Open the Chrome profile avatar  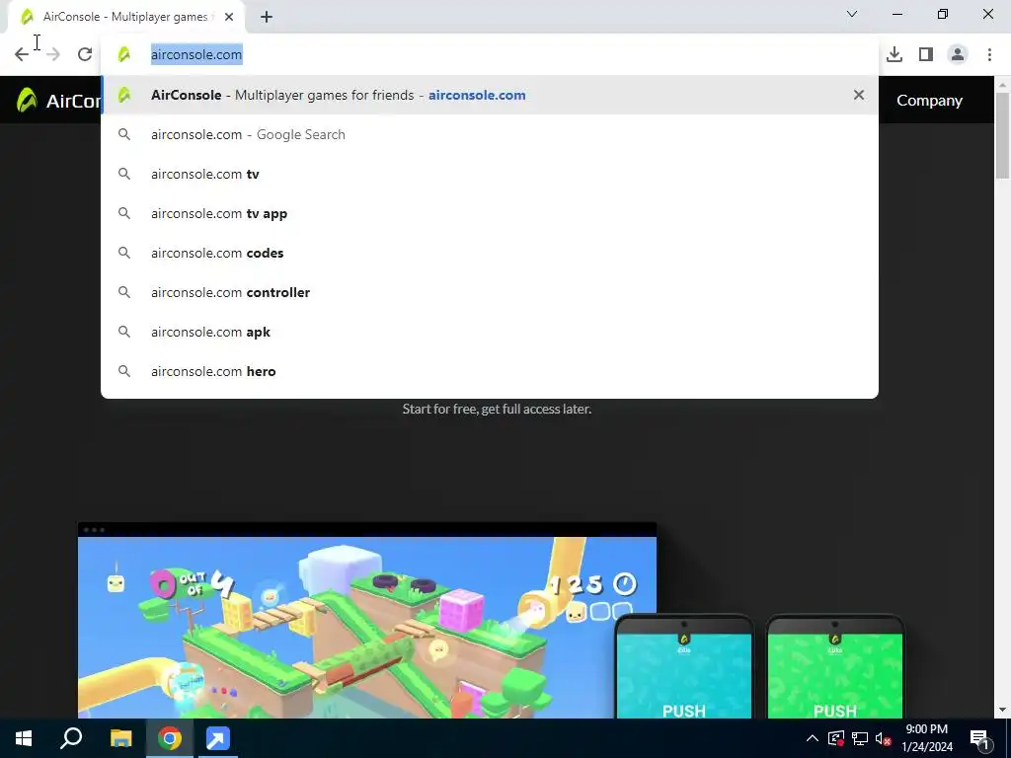pos(958,55)
